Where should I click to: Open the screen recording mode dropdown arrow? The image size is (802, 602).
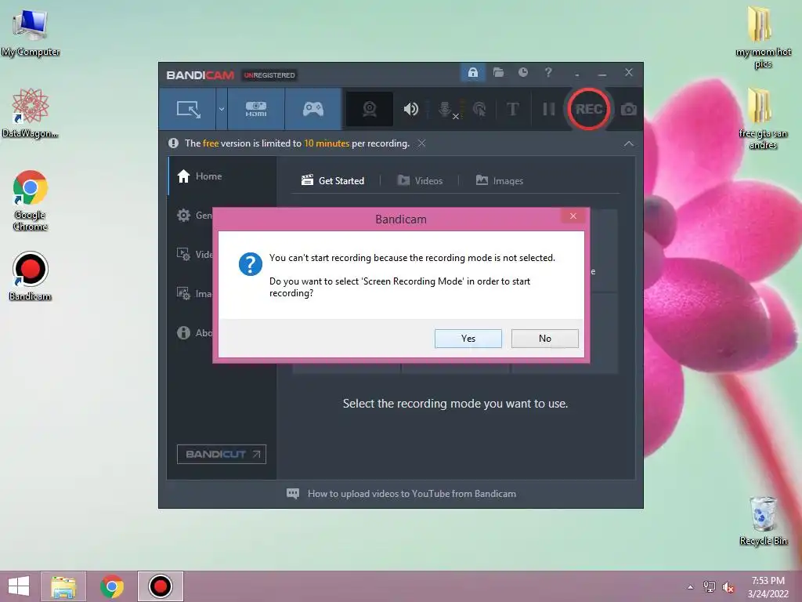tap(222, 109)
